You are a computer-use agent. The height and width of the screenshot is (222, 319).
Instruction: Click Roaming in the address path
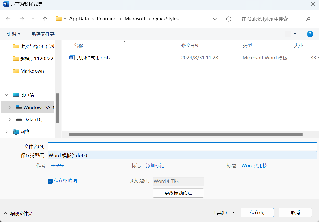[x=107, y=19]
